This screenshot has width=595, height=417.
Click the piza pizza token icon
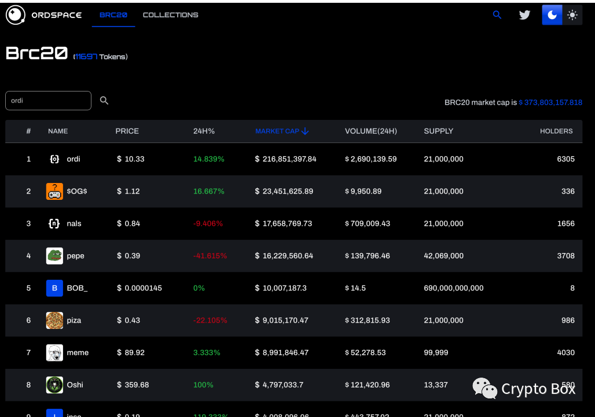click(54, 320)
